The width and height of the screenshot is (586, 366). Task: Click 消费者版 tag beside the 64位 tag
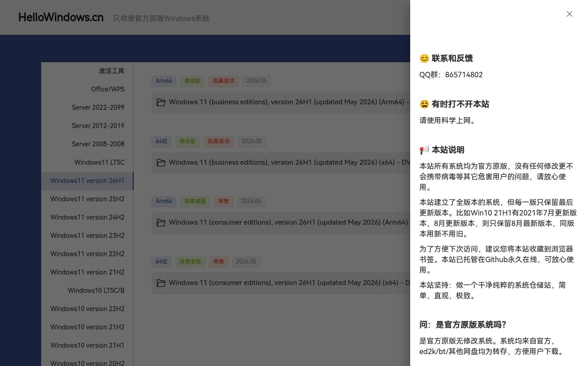point(190,262)
